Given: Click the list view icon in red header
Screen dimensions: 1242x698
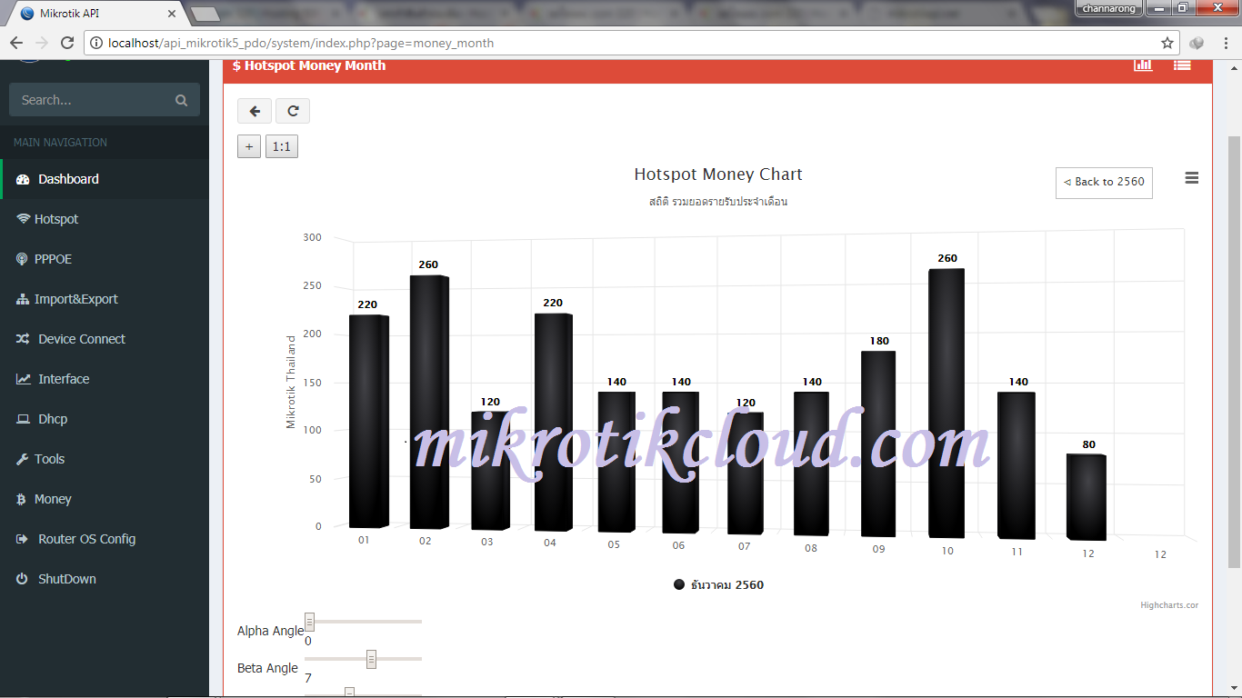Looking at the screenshot, I should coord(1182,65).
